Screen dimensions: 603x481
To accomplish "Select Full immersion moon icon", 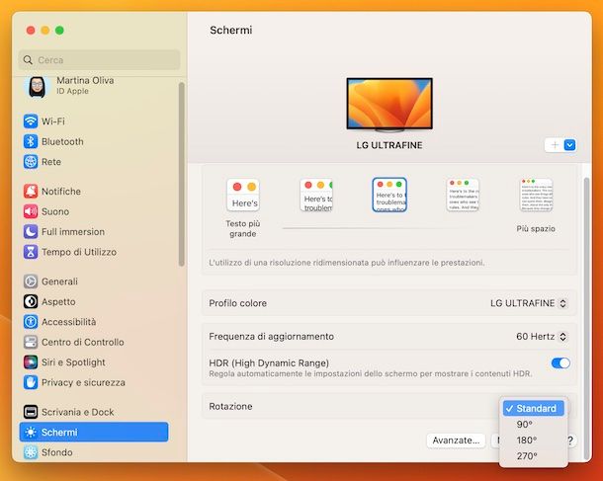I will 31,232.
